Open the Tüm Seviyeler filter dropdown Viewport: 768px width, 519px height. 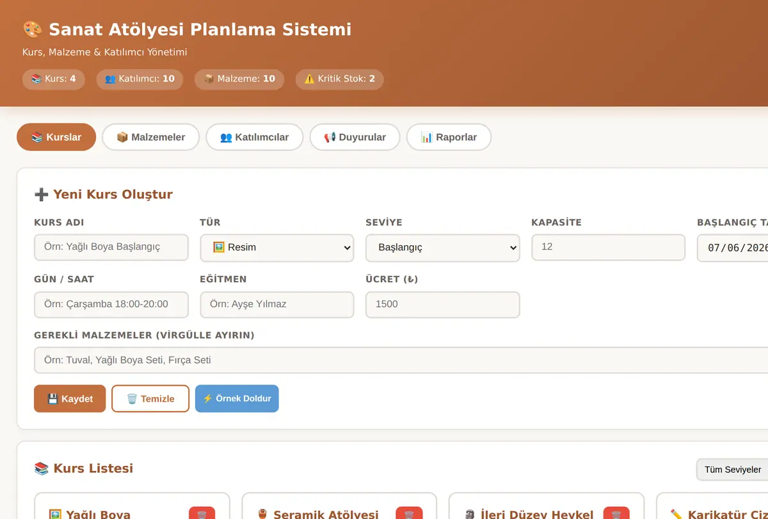732,469
